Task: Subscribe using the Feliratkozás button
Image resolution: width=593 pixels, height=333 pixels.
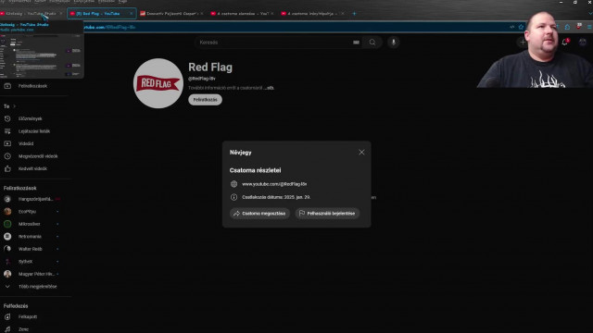Action: (x=205, y=100)
